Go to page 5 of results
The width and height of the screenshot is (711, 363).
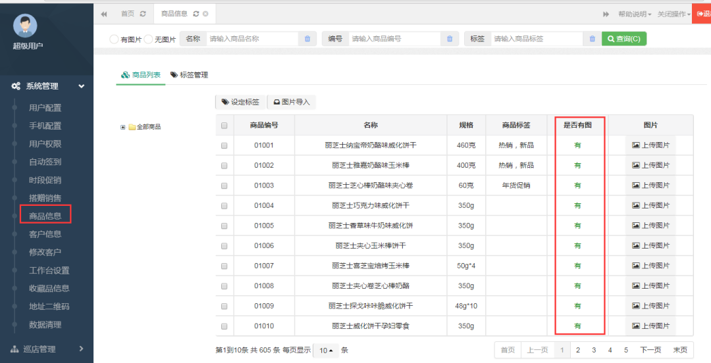(626, 350)
